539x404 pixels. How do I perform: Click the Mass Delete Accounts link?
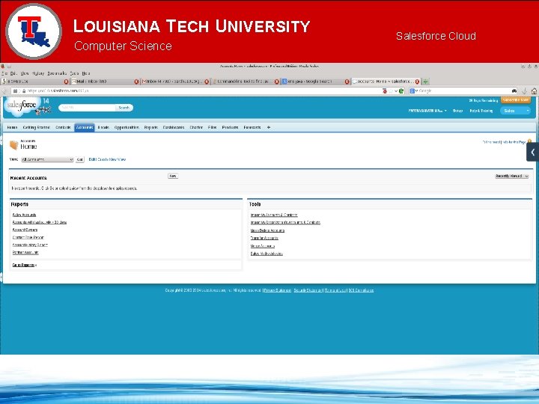pyautogui.click(x=267, y=231)
